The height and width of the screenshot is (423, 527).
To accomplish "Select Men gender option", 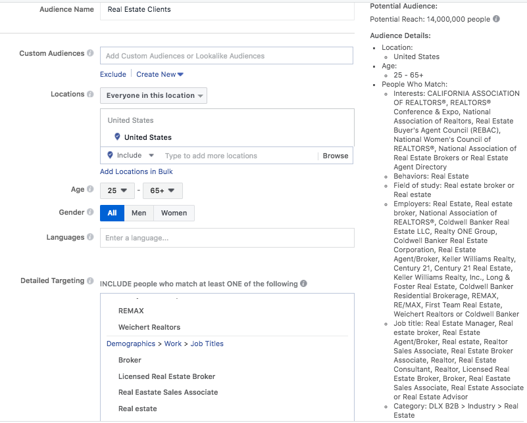I will click(139, 213).
